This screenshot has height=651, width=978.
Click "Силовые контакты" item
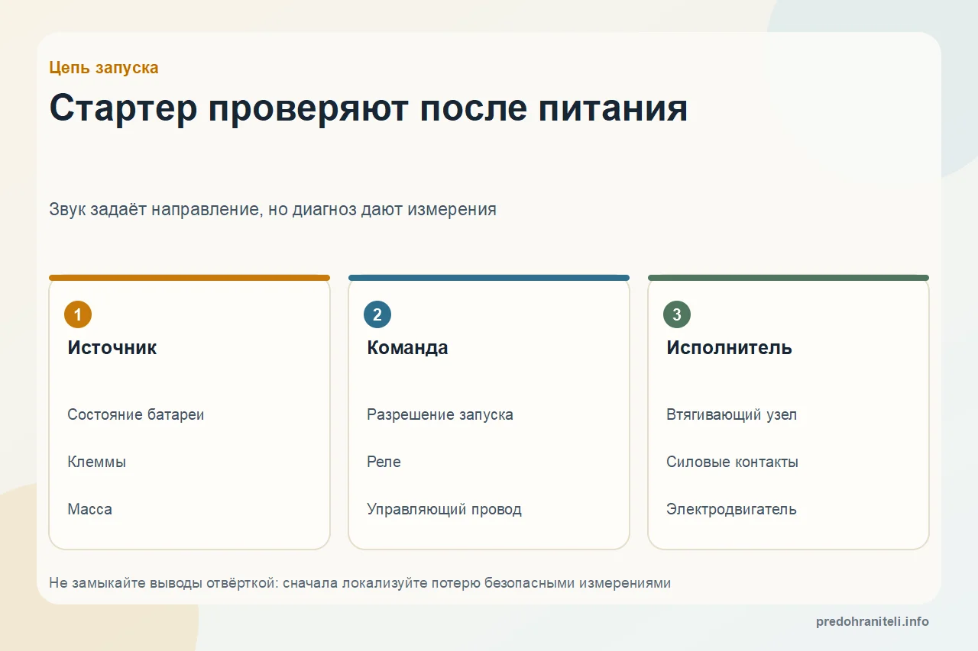[732, 462]
